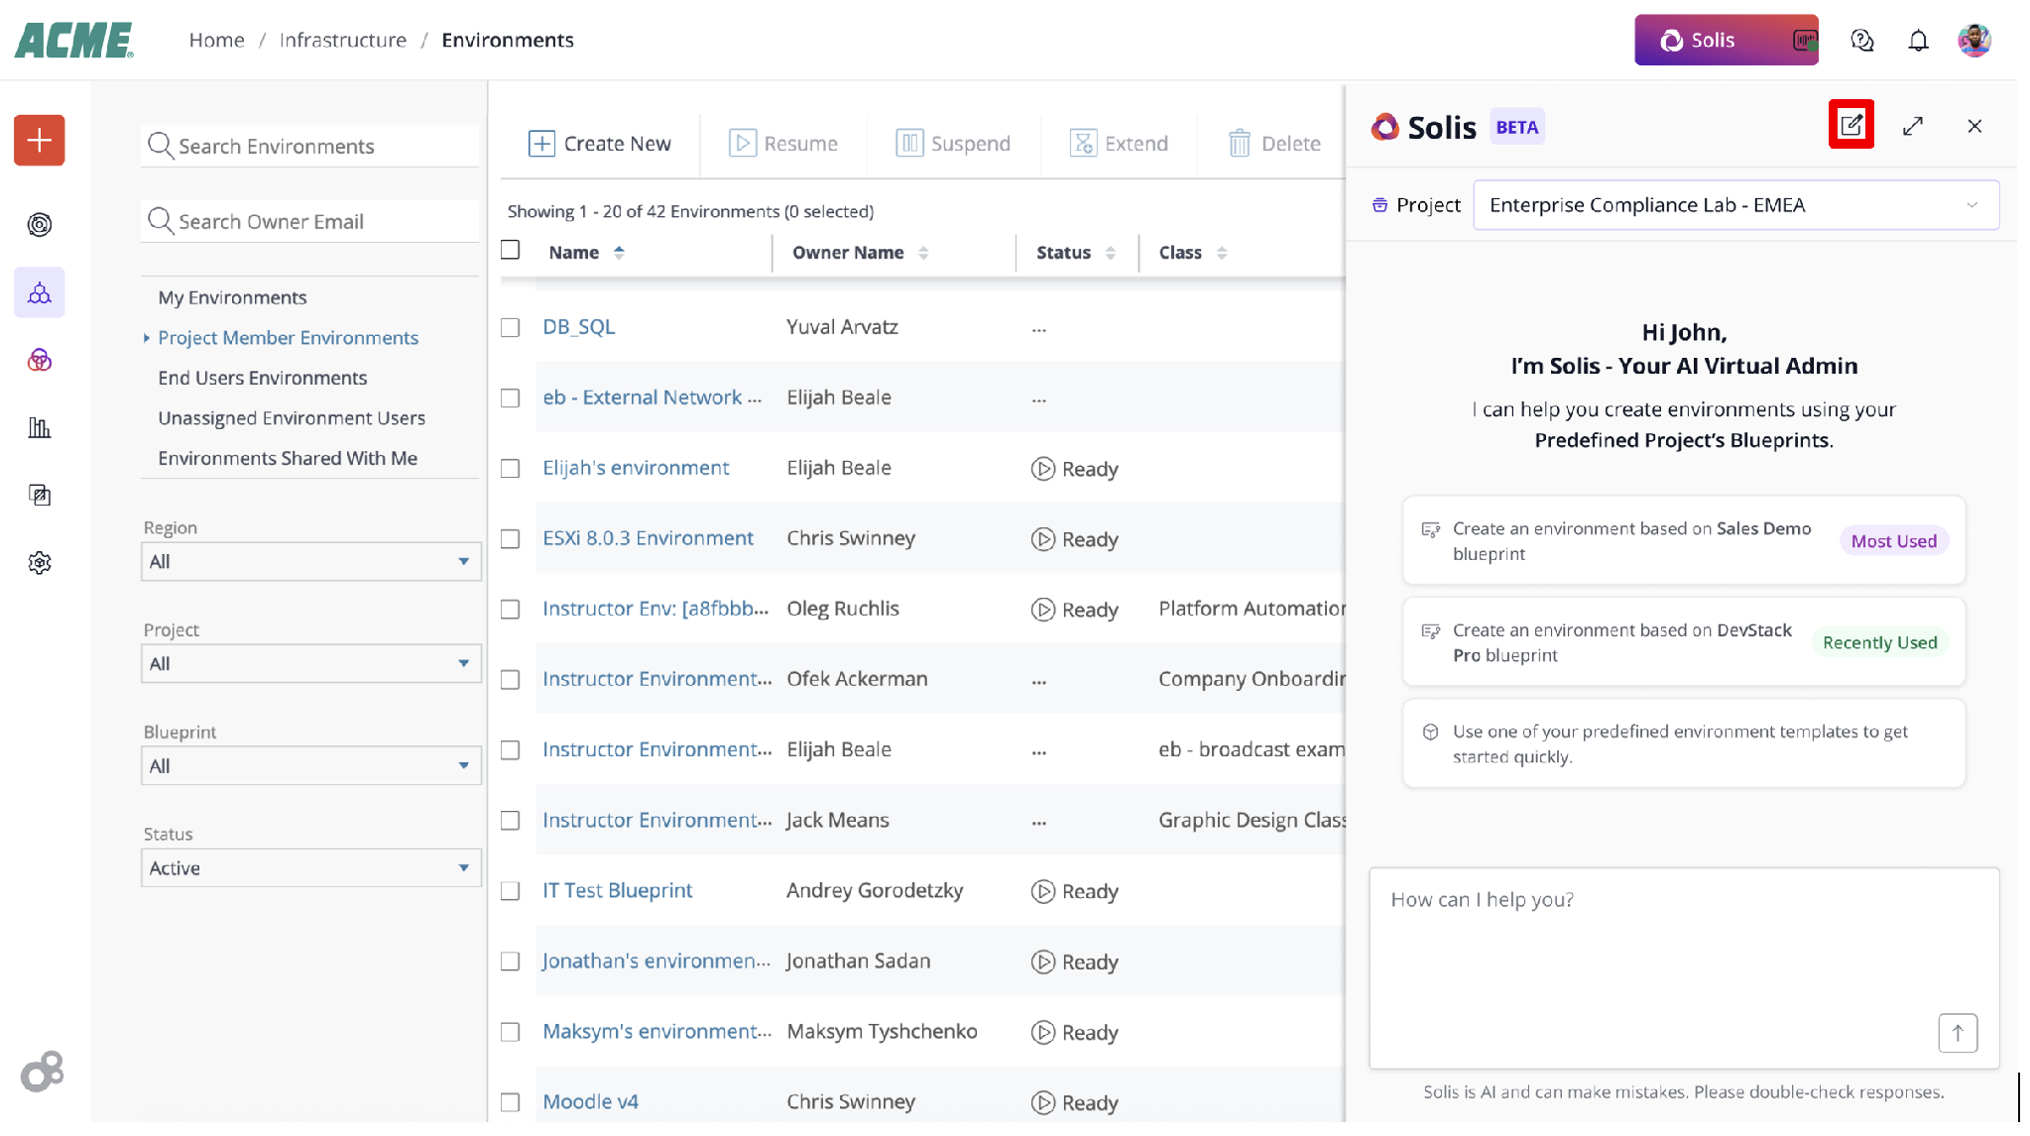Screen dimensions: 2030x1136
Task: Open notifications bell icon
Action: coord(1918,40)
